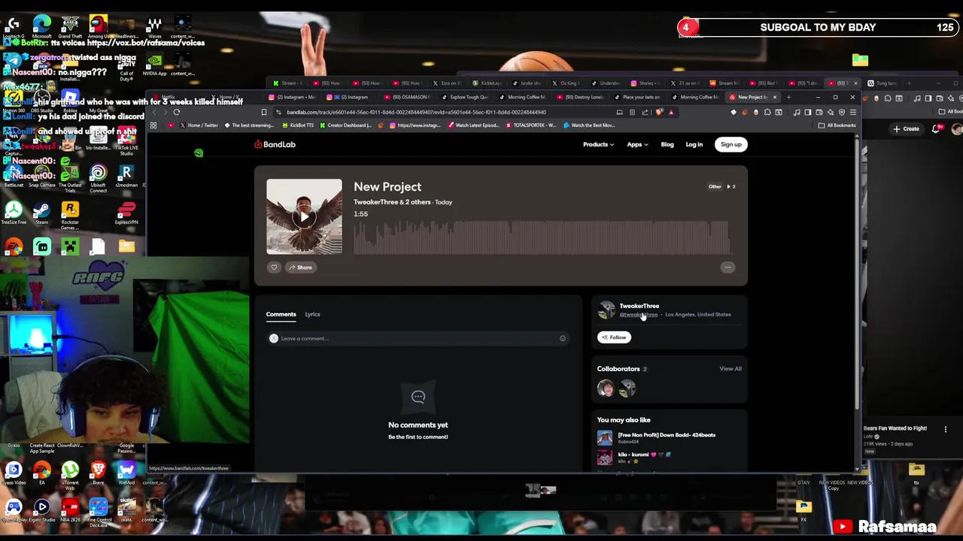Click the browser address bar URL

point(416,112)
